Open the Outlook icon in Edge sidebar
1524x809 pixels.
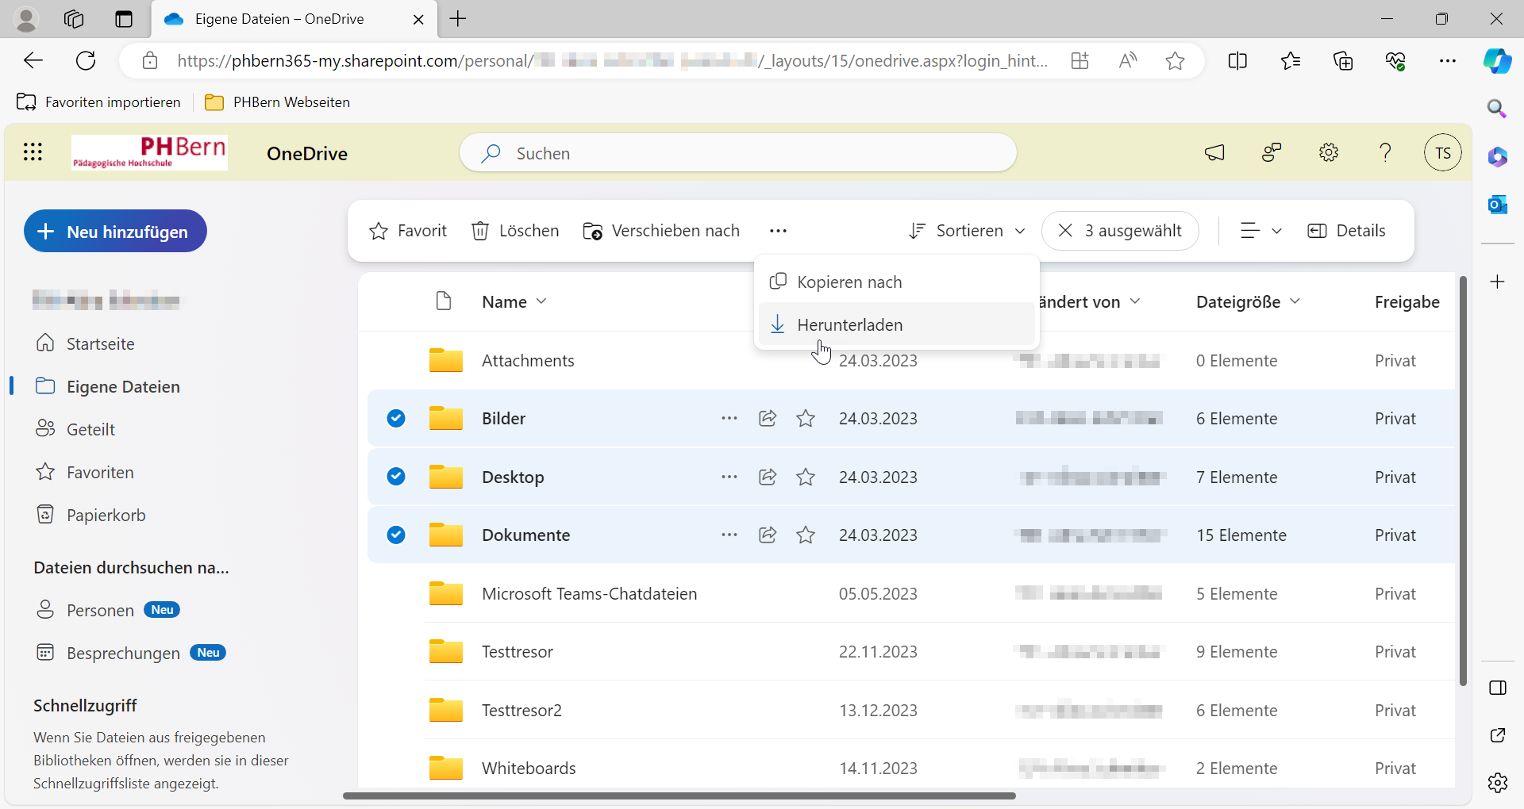(1498, 205)
